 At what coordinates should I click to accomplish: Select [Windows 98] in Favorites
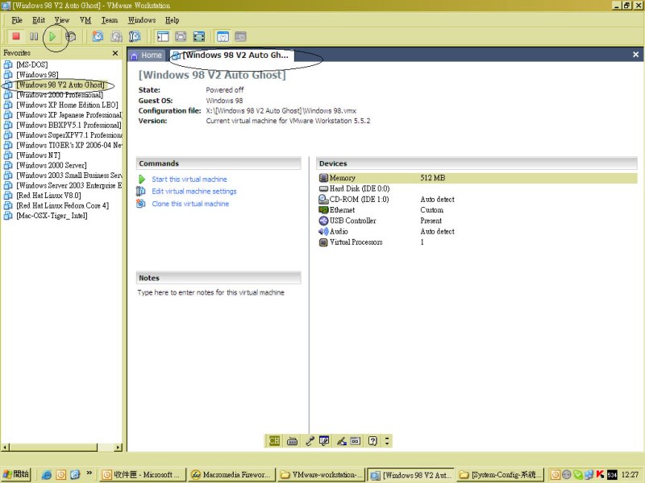pos(37,75)
